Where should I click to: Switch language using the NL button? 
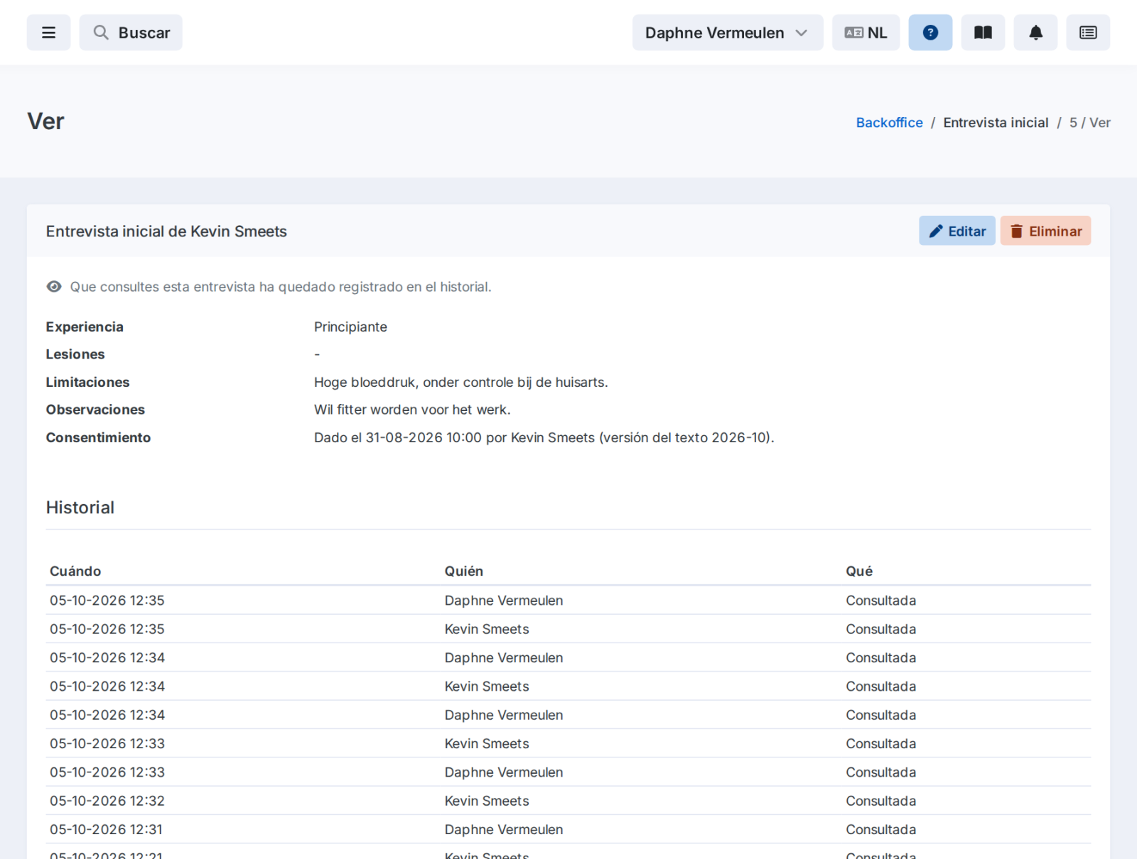tap(866, 33)
